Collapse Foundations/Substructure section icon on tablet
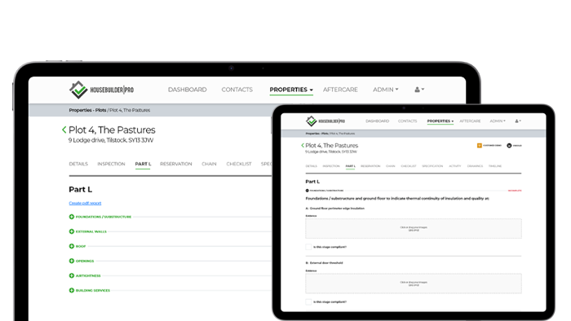The width and height of the screenshot is (571, 321). coord(307,191)
